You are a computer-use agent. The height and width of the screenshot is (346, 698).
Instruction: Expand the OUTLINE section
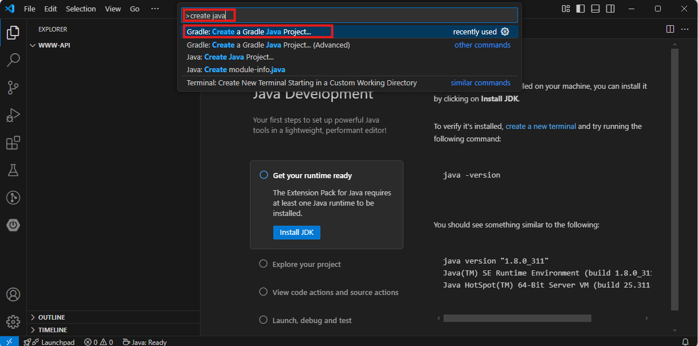(x=113, y=317)
